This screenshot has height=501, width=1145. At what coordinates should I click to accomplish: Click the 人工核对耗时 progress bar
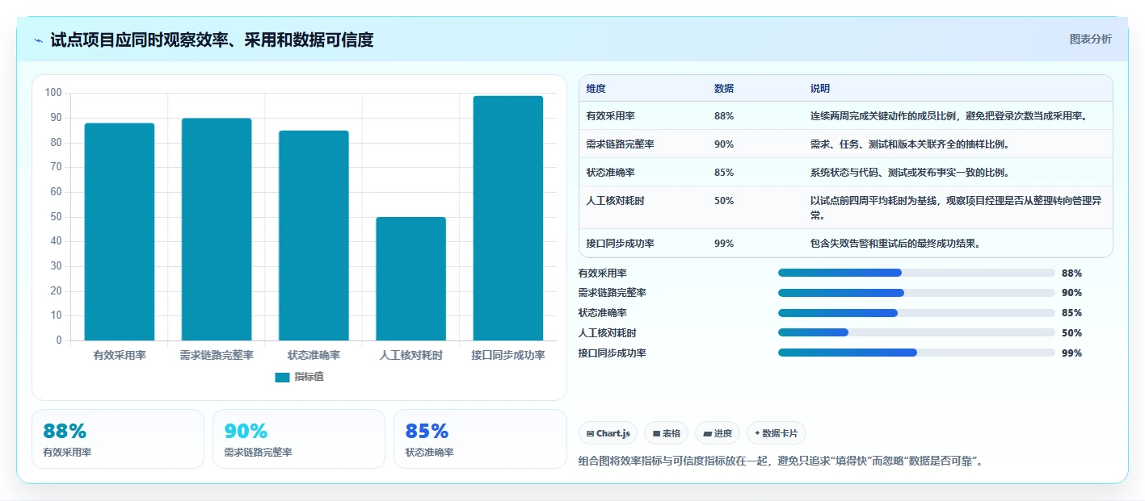click(x=916, y=332)
